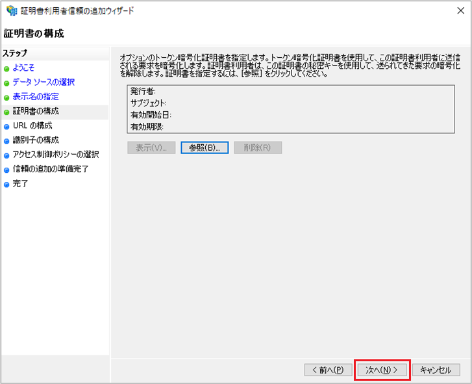Click the blue bullet beside URL の構成
The image size is (472, 384).
pyautogui.click(x=6, y=127)
